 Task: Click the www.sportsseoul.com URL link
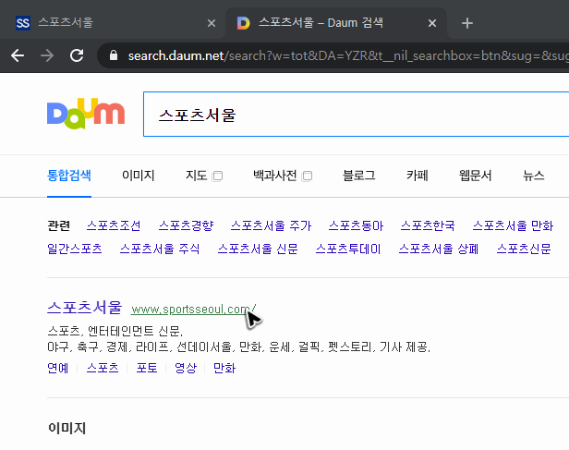[x=193, y=310]
